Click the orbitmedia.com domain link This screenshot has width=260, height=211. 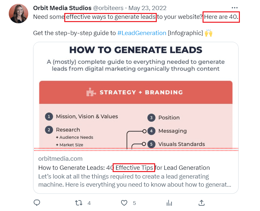pos(60,159)
